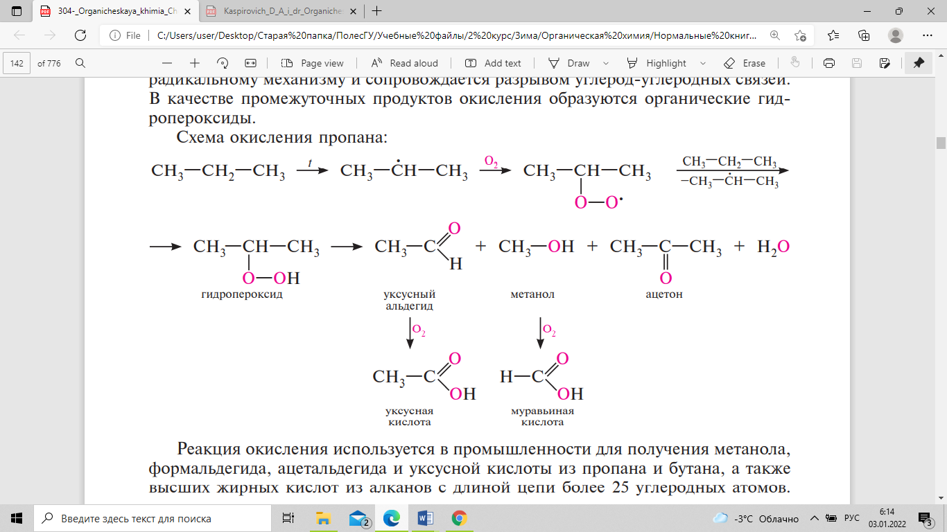Viewport: 947px width, 532px height.
Task: Switch to the Kaspirovich_D_A Organicheskaya tab
Action: pos(281,12)
